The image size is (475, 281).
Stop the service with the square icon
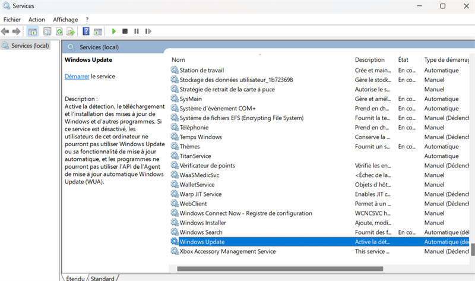point(125,31)
